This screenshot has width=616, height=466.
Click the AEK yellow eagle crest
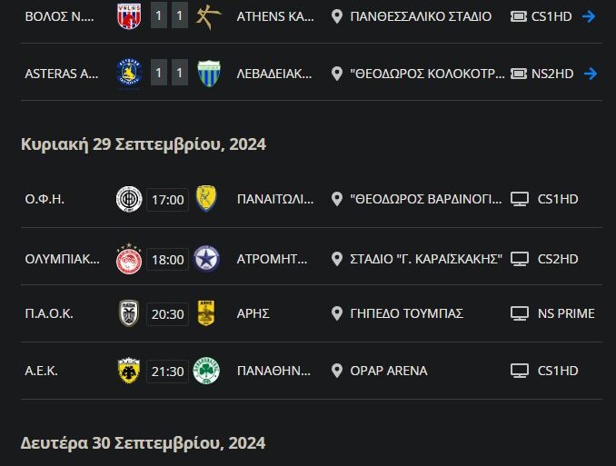click(129, 371)
